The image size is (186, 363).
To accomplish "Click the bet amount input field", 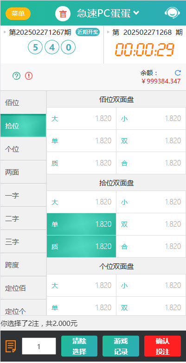I will (x=39, y=346).
